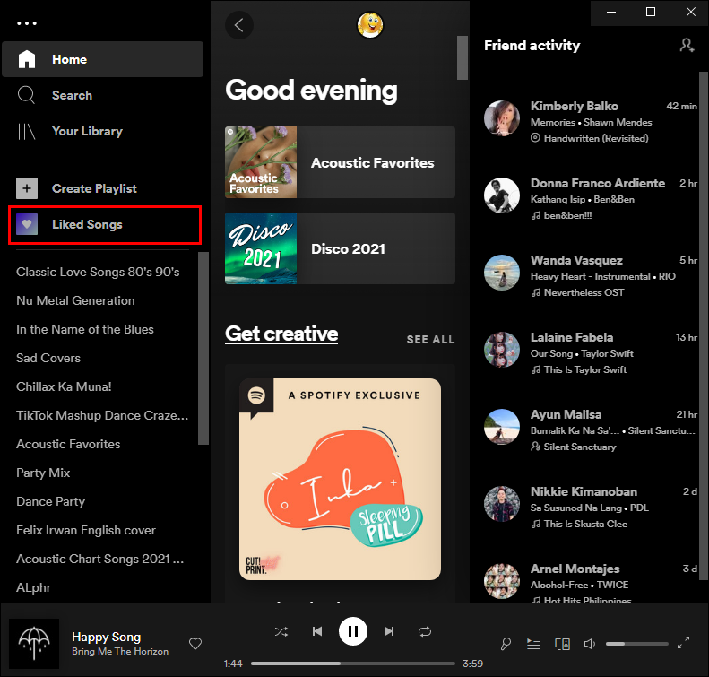Screen dimensions: 709x677
Task: Click the Friend activity scrollbar
Action: (703, 325)
